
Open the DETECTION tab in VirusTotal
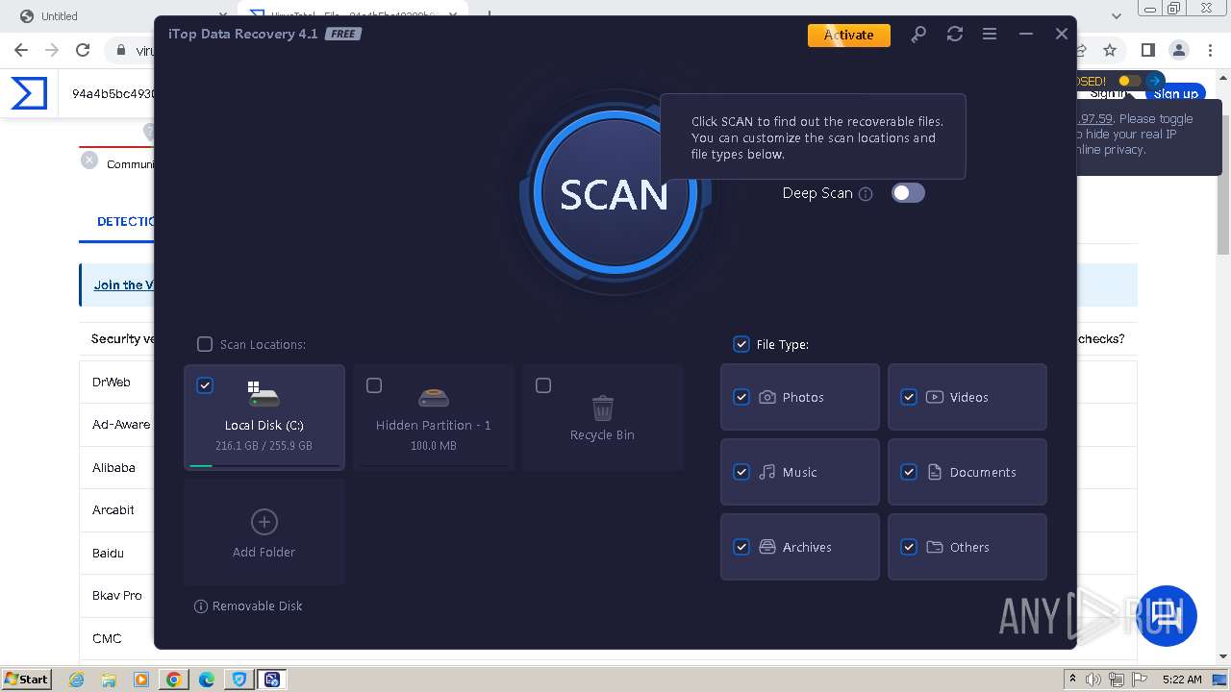tap(125, 221)
